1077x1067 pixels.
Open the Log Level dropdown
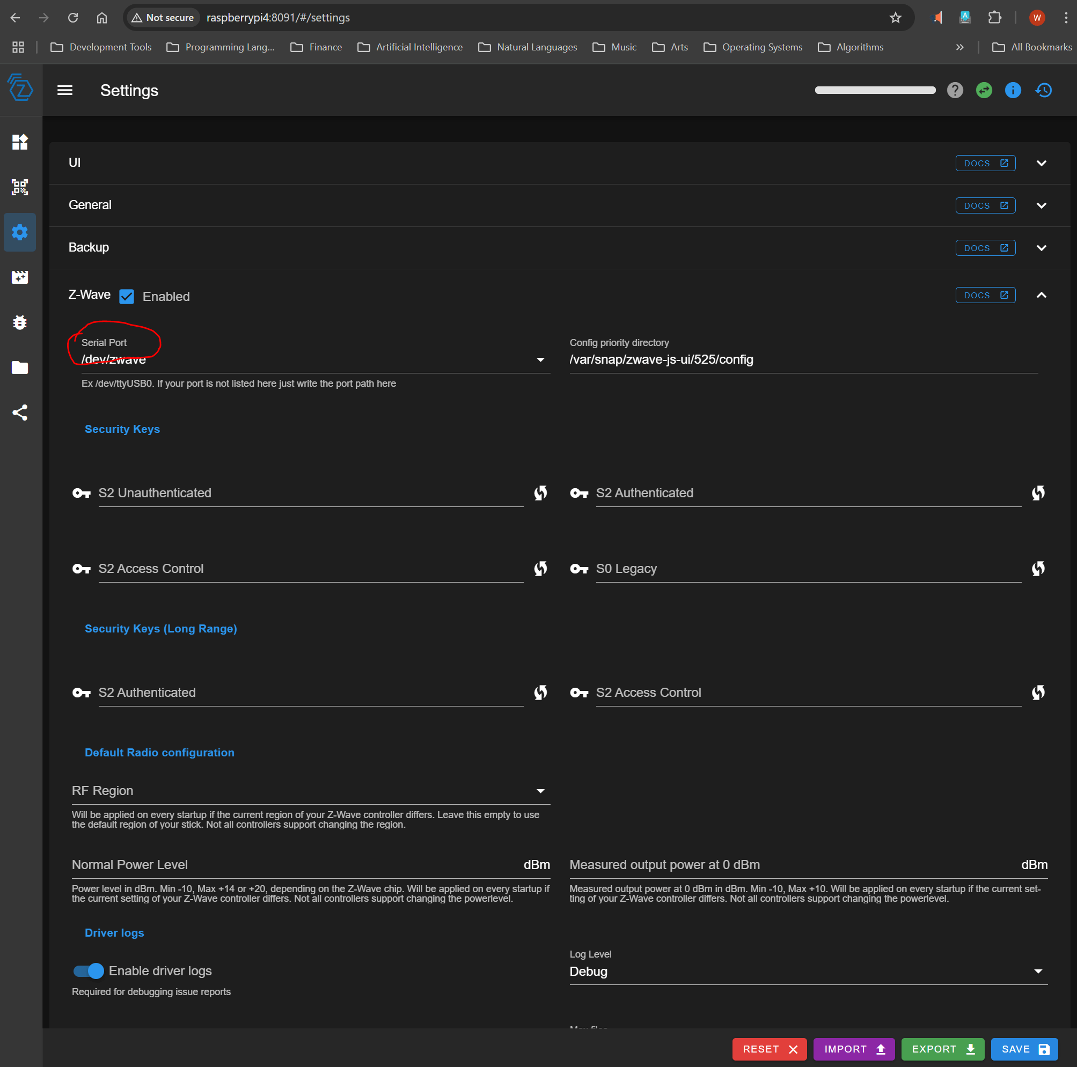click(808, 971)
